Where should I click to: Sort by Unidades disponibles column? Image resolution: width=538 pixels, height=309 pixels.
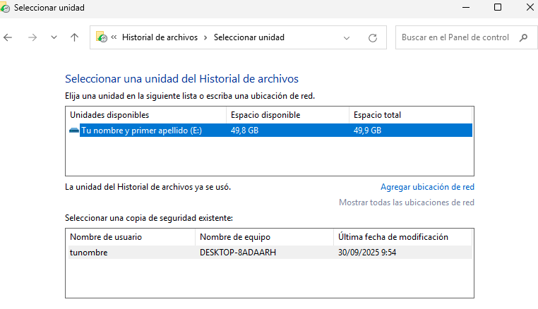click(x=146, y=115)
